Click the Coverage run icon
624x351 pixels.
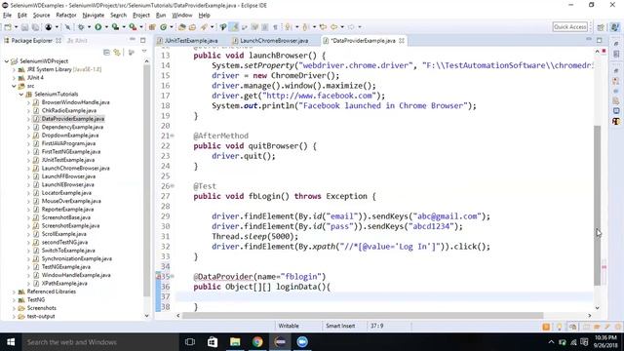(115, 27)
